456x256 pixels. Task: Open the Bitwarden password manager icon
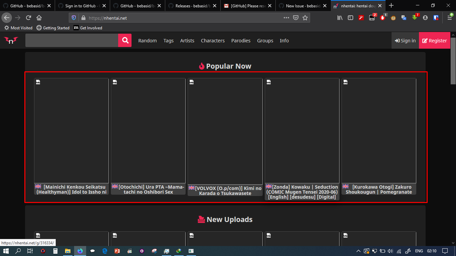(x=436, y=18)
